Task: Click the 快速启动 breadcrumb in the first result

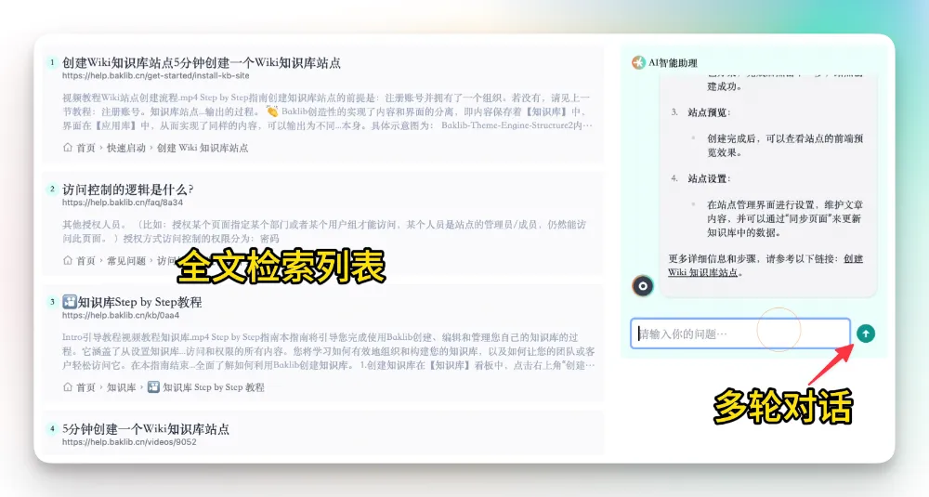Action: click(125, 148)
